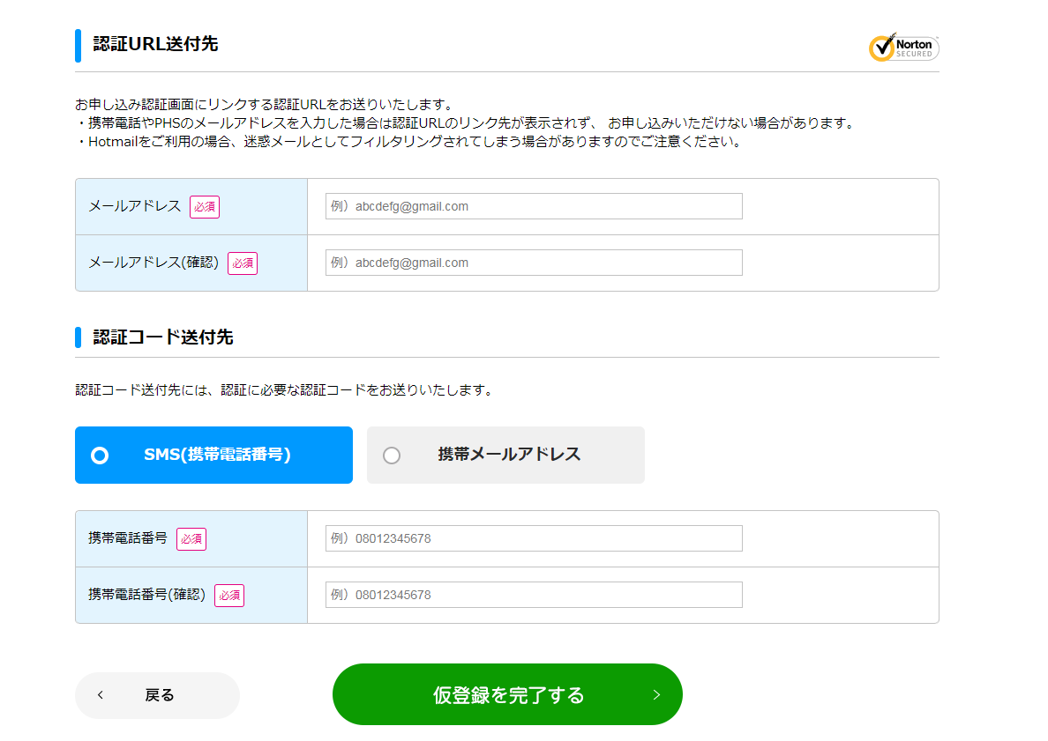Click 必須 badge beside 携帯電話番号(確認)
This screenshot has height=741, width=1048.
pos(229,596)
